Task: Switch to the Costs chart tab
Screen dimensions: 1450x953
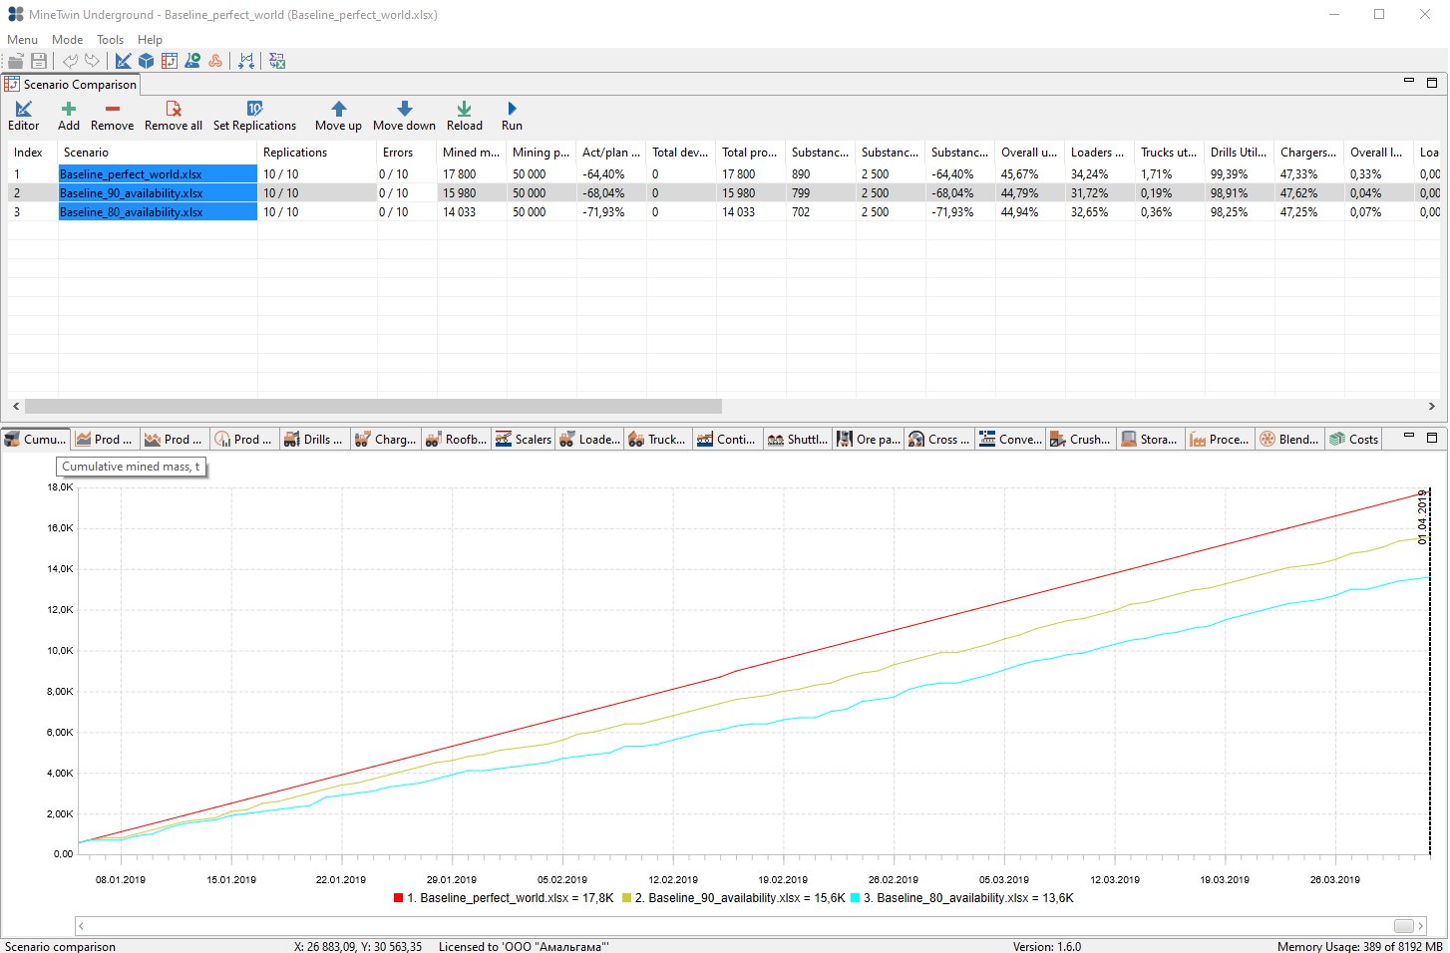Action: tap(1354, 439)
